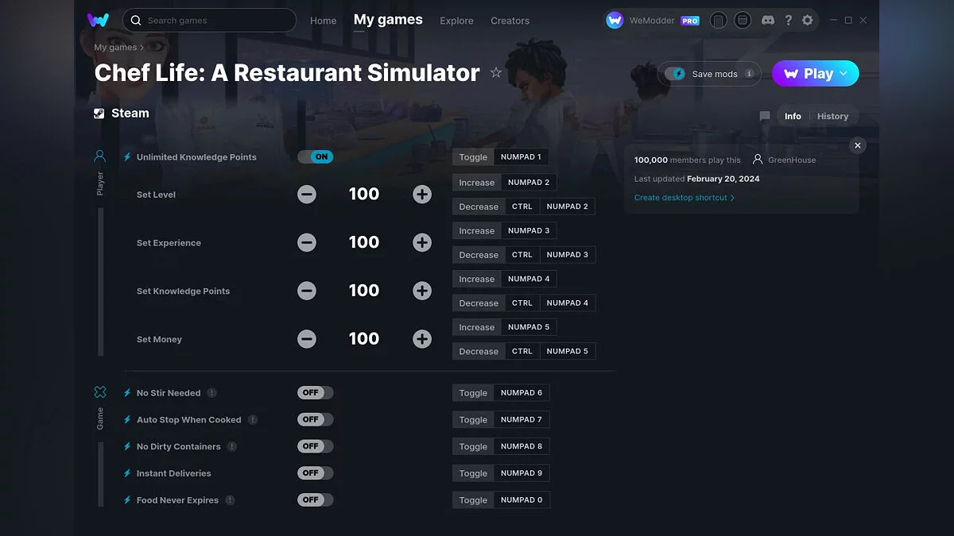Click the Set Experience value 100
This screenshot has height=536, width=954.
coord(364,243)
